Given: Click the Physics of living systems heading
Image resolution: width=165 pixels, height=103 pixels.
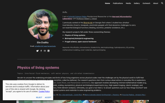Looking at the screenshot, I should coord(38,68).
